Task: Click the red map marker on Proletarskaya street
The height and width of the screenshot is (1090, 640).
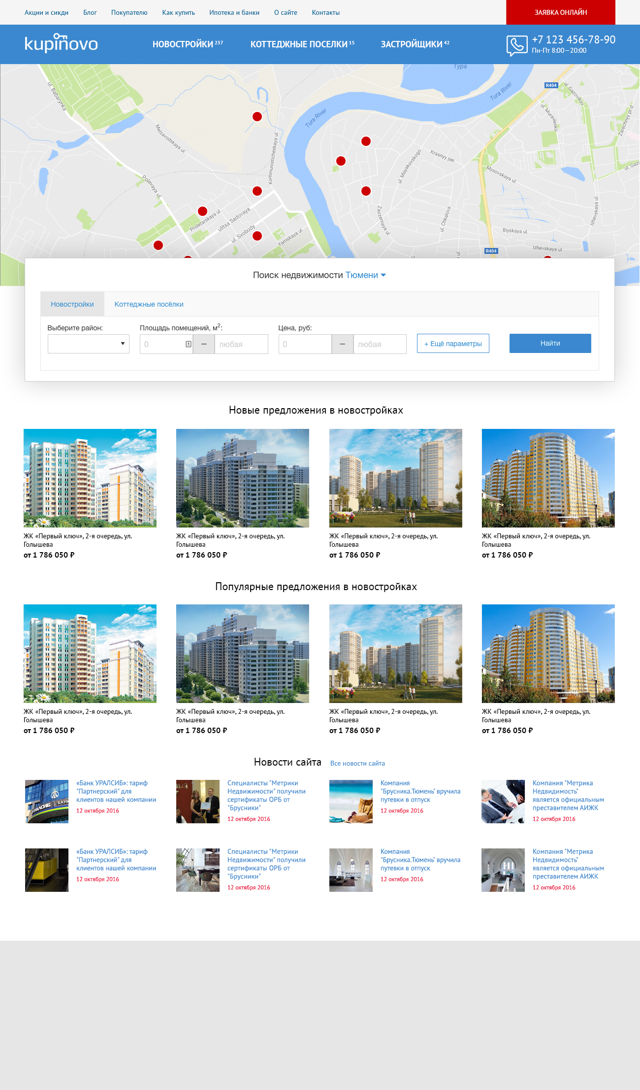Action: tap(202, 211)
